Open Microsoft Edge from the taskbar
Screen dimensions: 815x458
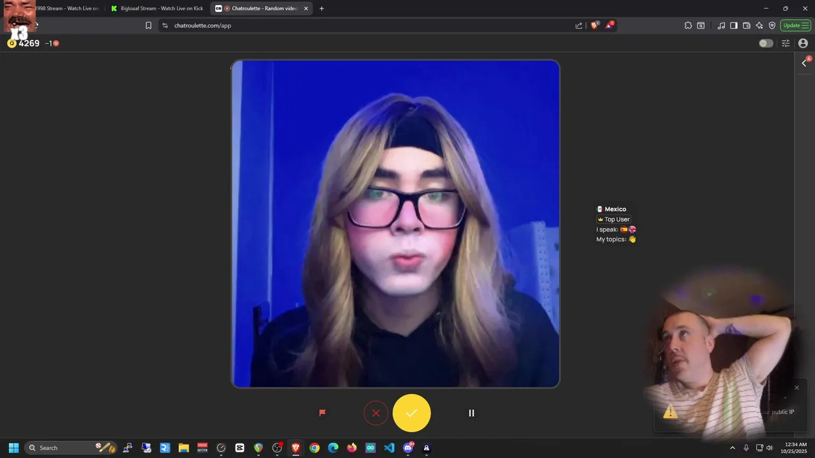[x=333, y=448]
